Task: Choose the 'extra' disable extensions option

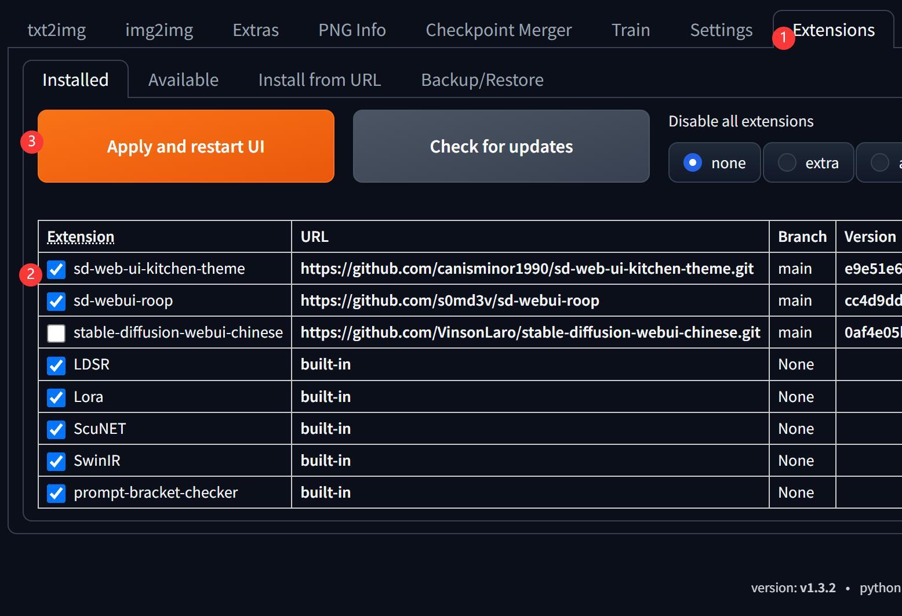Action: [x=808, y=162]
